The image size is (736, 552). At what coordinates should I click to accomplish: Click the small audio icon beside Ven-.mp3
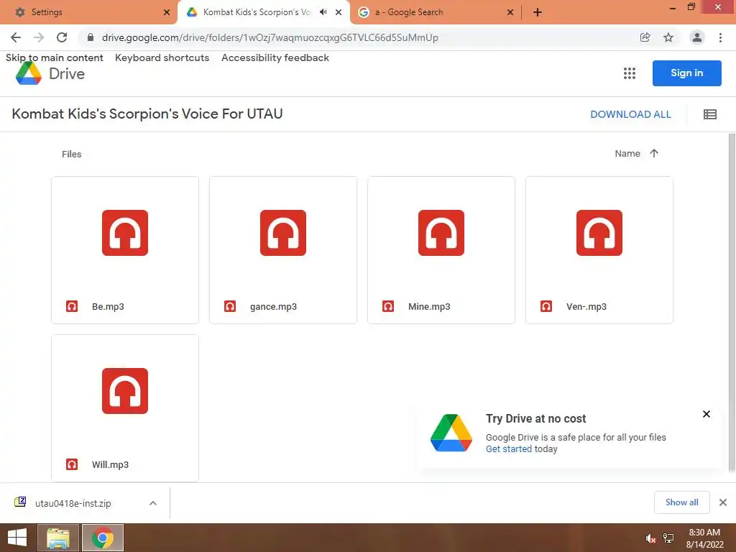click(546, 306)
